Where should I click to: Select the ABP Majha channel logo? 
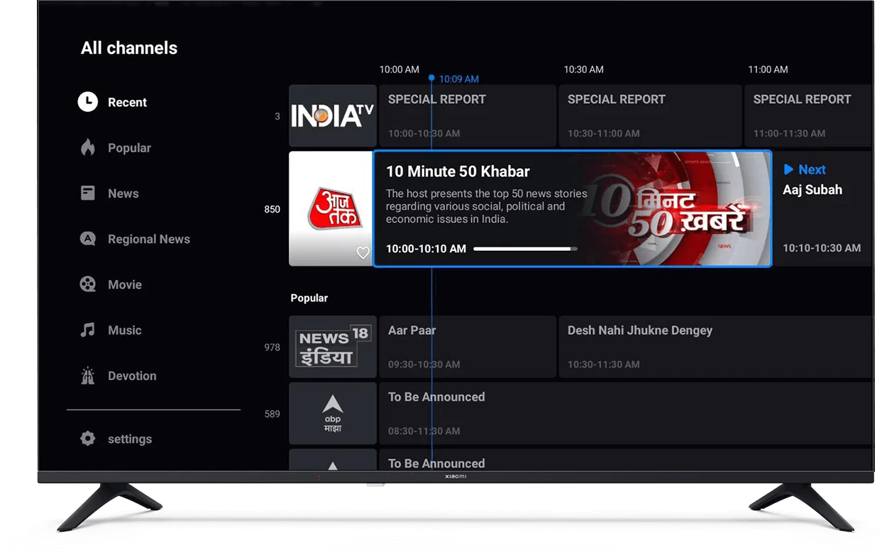click(333, 414)
